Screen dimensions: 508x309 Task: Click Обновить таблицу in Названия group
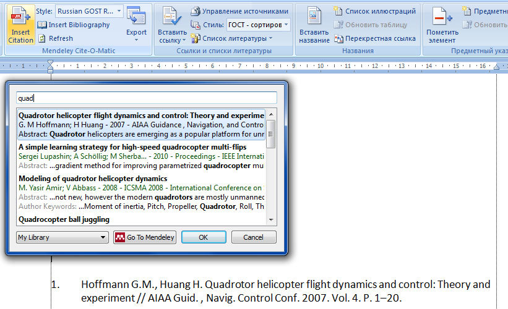371,25
